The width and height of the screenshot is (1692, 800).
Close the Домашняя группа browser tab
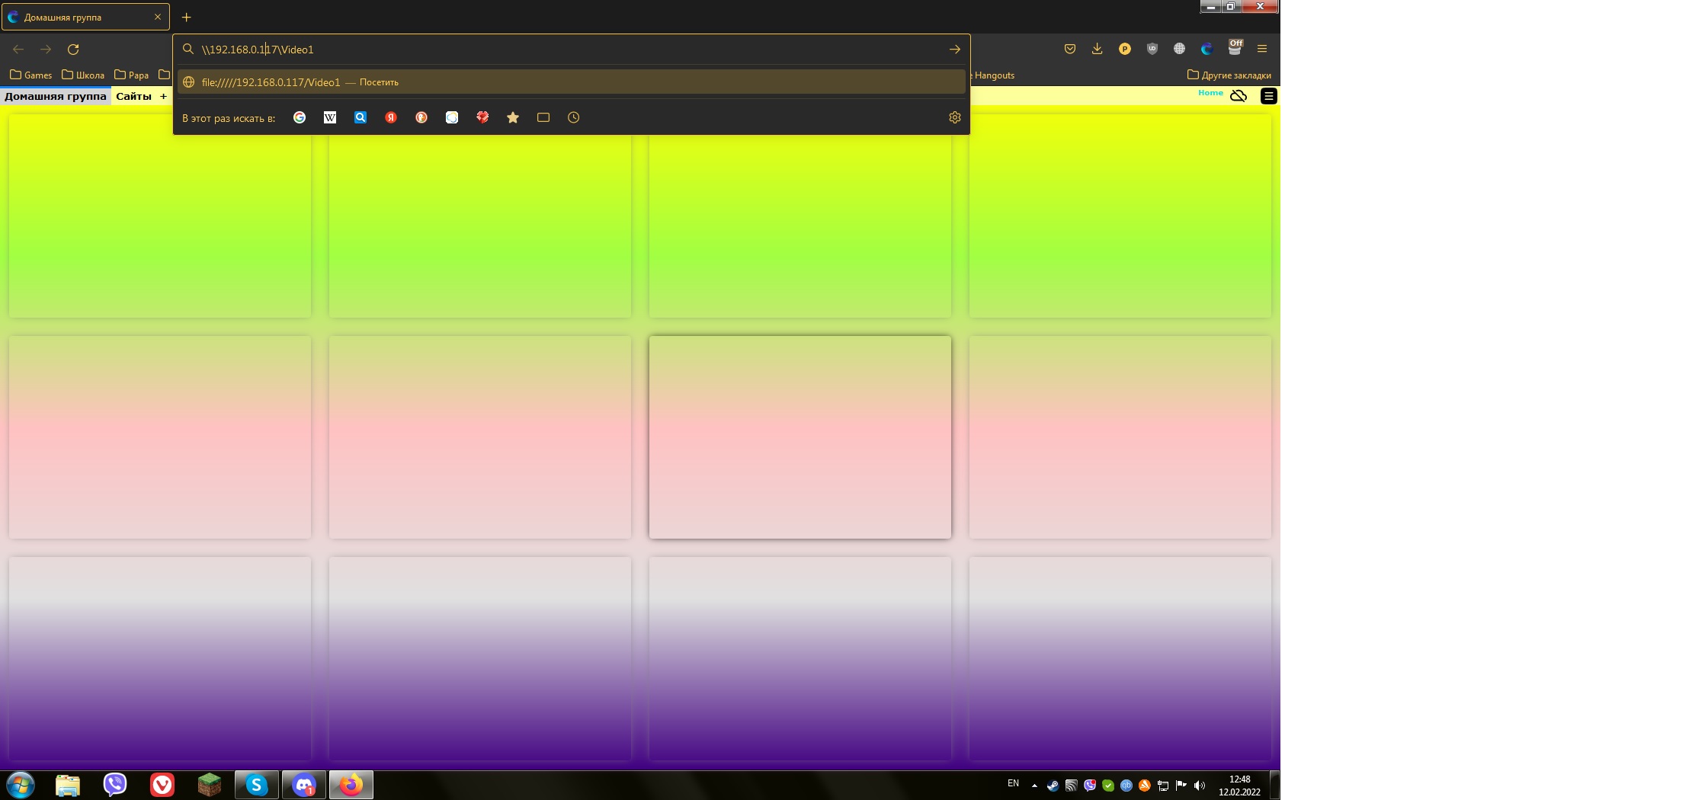[158, 17]
